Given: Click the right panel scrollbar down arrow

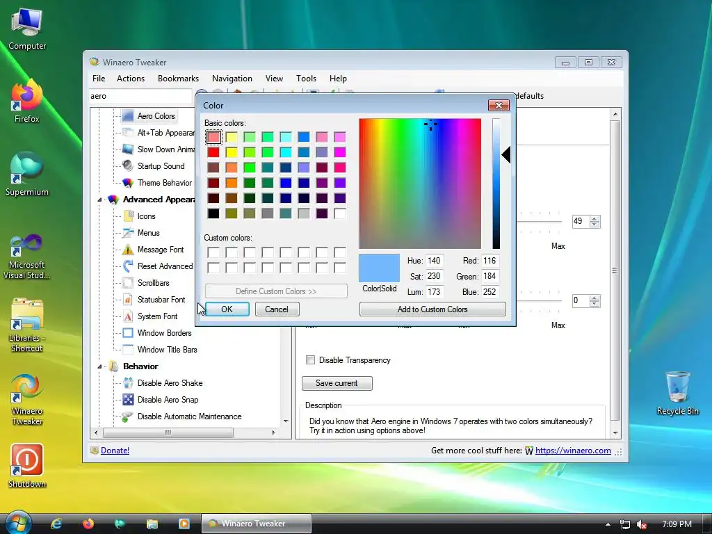Looking at the screenshot, I should [615, 432].
